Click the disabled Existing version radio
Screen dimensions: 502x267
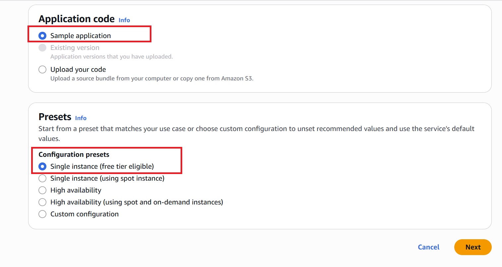tap(42, 48)
